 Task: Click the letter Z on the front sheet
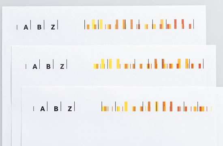point(70,109)
